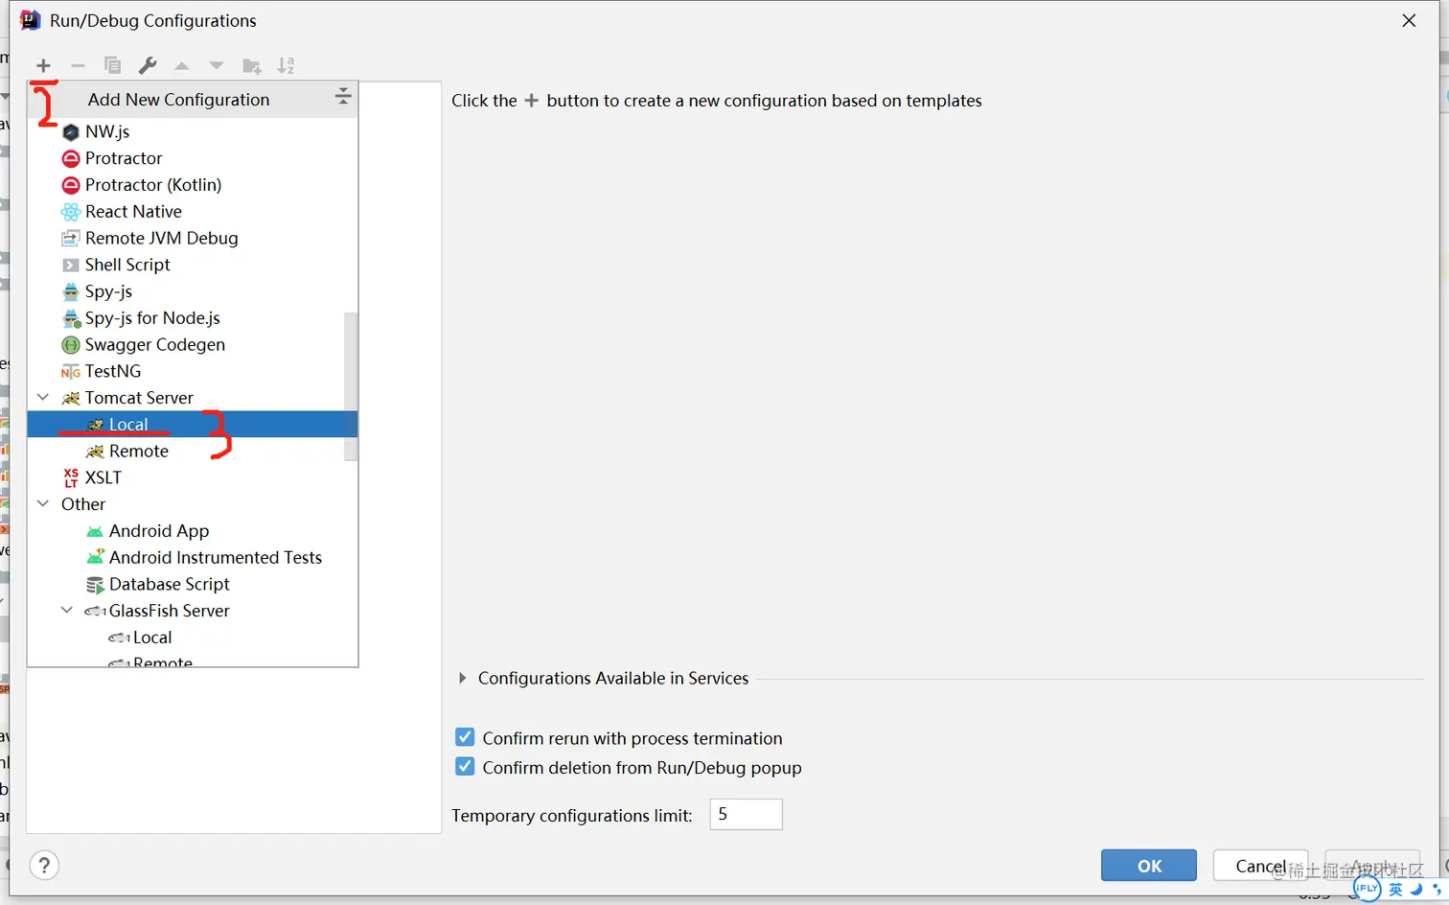Viewport: 1449px width, 905px height.
Task: Collapse the Tomcat Server tree node
Action: click(43, 397)
